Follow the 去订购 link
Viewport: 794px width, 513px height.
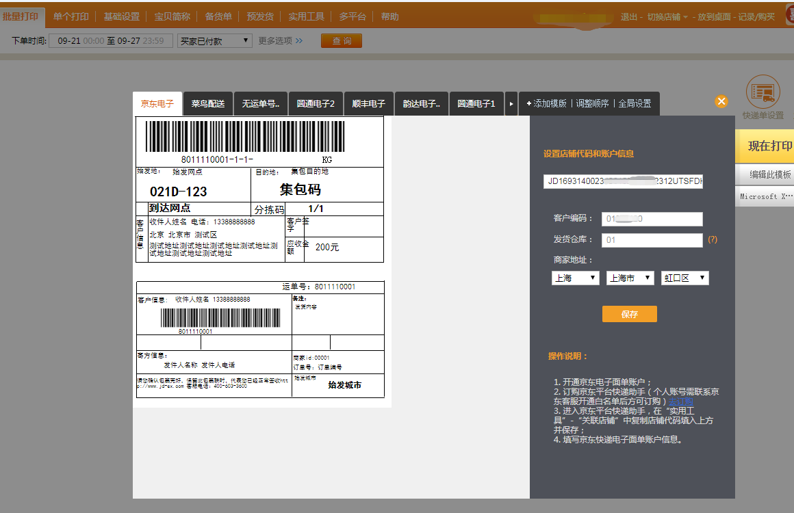coord(680,402)
